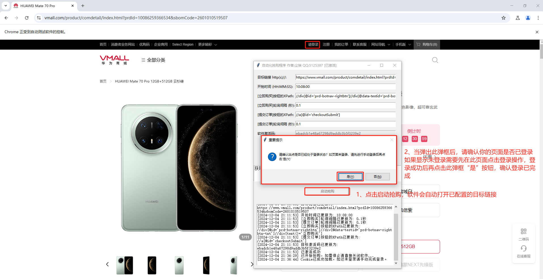Expand the 网站导航 dropdown

tap(381, 45)
